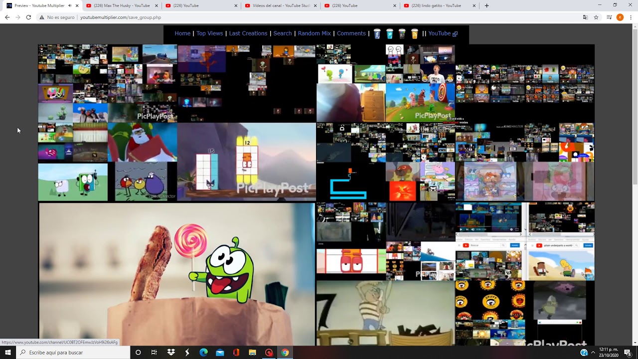
Task: Open Dropbox from the taskbar
Action: click(x=171, y=353)
